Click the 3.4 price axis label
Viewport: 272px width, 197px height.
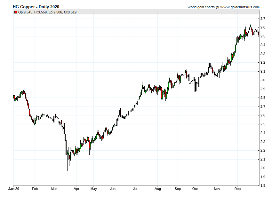click(263, 45)
